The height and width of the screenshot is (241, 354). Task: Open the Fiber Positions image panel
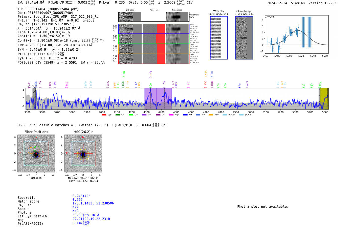[36, 154]
